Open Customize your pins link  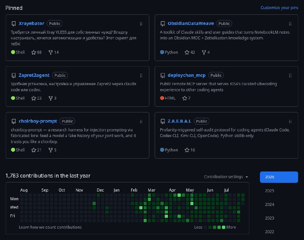tap(279, 8)
